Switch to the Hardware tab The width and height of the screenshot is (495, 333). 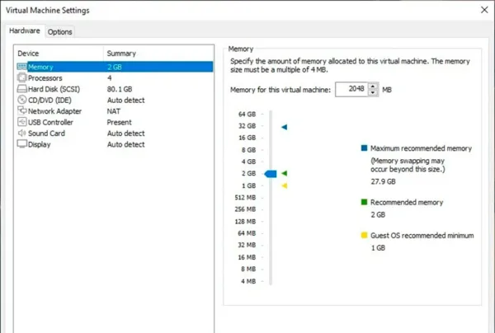click(25, 30)
